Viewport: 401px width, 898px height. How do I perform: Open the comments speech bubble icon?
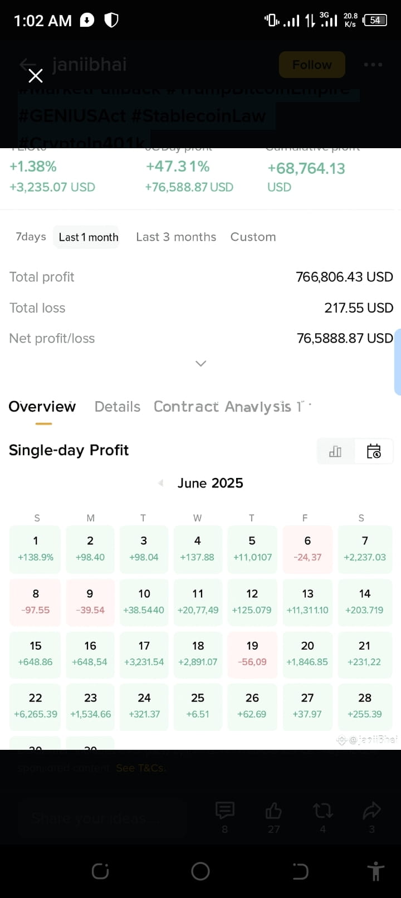[225, 811]
